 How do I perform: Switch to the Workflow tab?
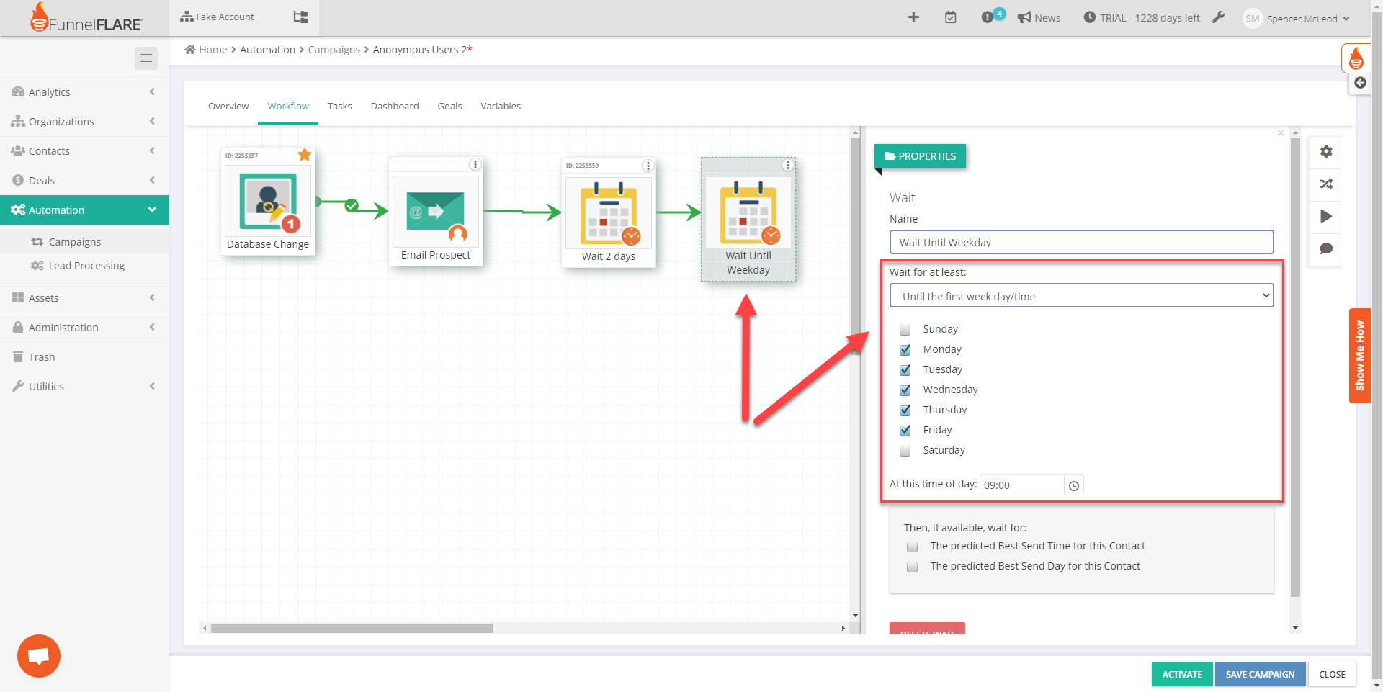[x=288, y=106]
